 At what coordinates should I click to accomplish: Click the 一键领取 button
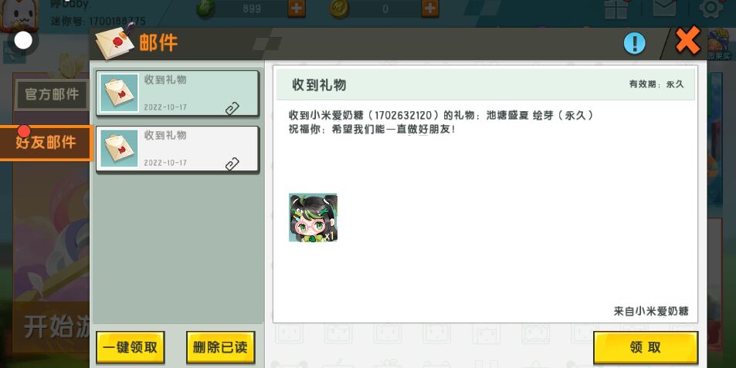130,347
